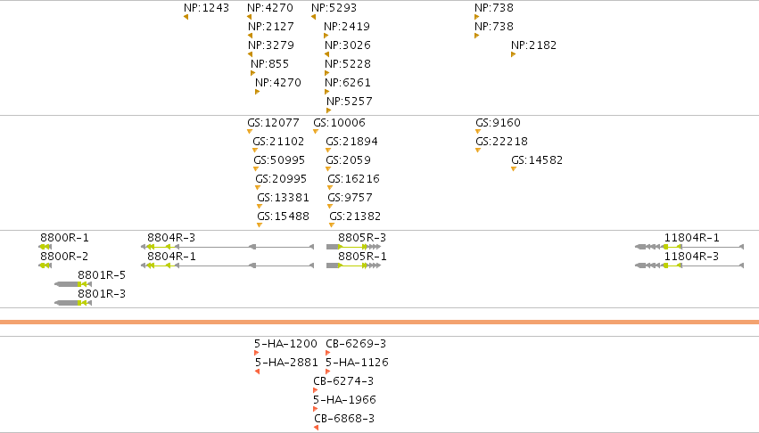
Task: Select the NP:2419 insertion arrow marker
Action: [326, 36]
